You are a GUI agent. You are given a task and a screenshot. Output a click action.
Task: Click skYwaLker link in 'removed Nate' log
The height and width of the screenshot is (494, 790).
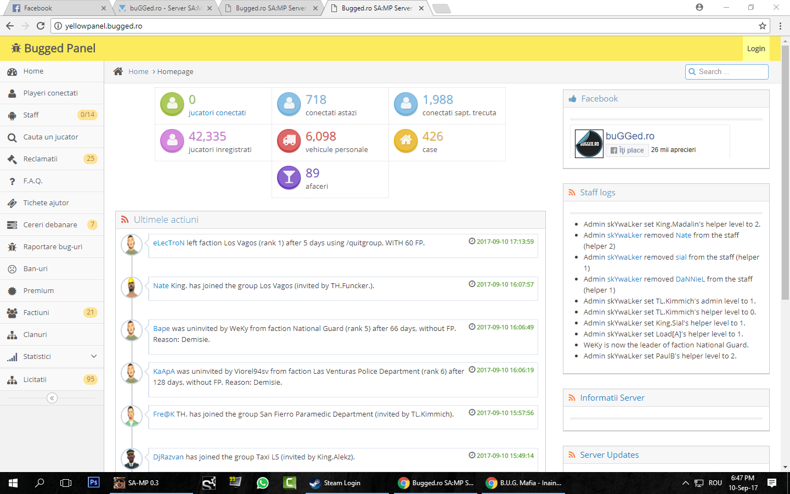point(624,235)
